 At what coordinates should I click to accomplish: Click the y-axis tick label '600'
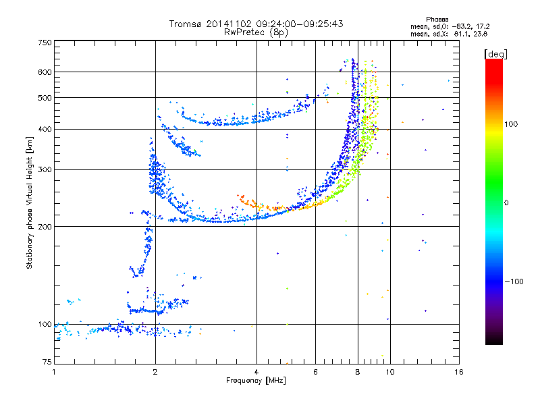point(45,72)
